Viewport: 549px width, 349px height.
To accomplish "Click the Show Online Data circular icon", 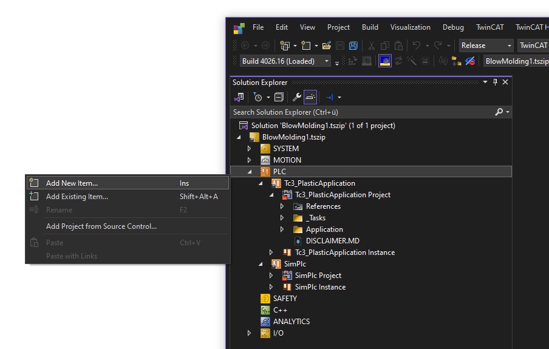I will pos(443,61).
